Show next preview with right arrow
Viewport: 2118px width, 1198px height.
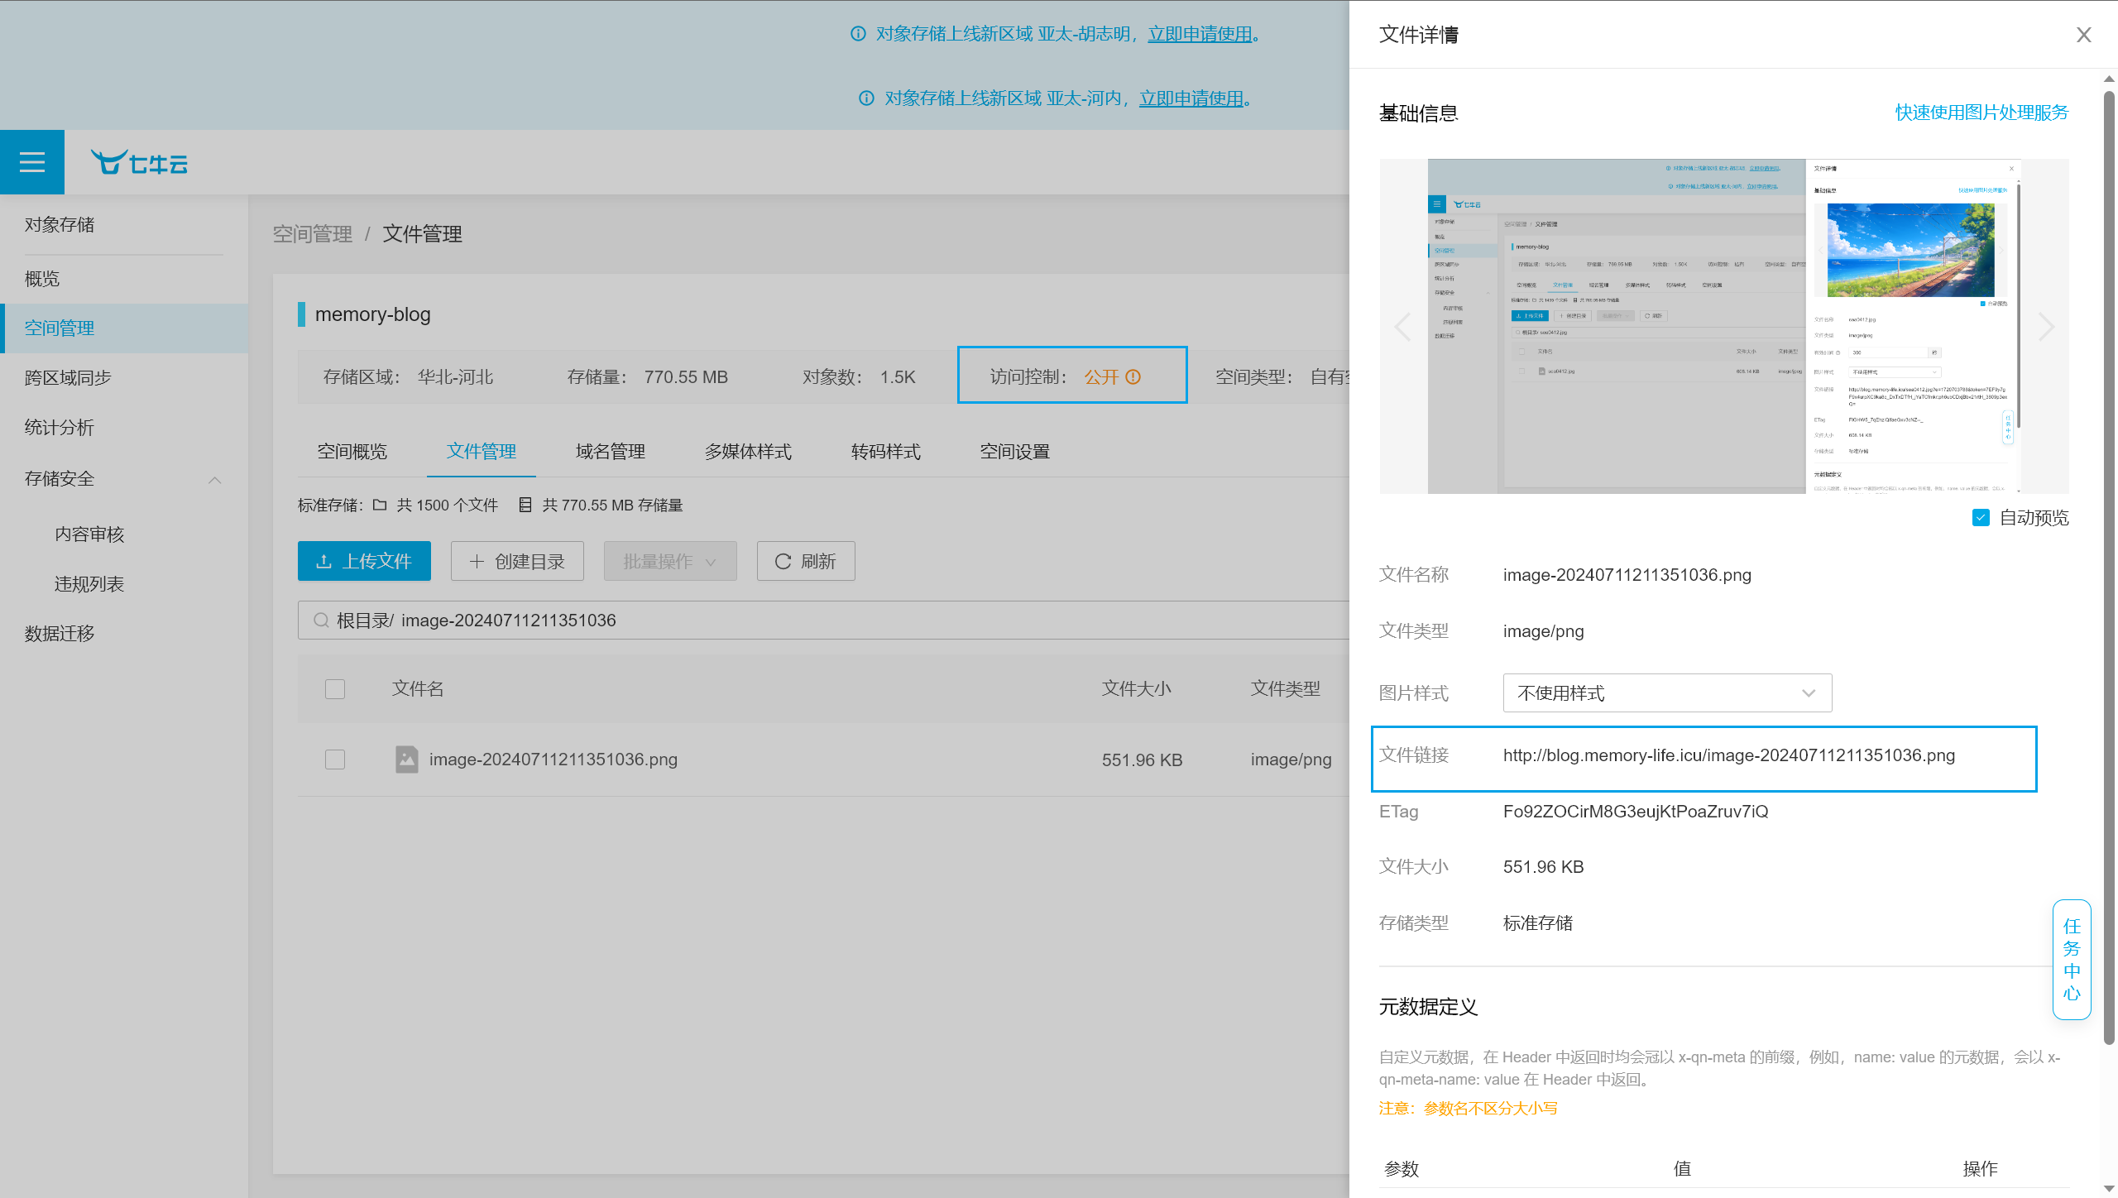tap(2046, 327)
